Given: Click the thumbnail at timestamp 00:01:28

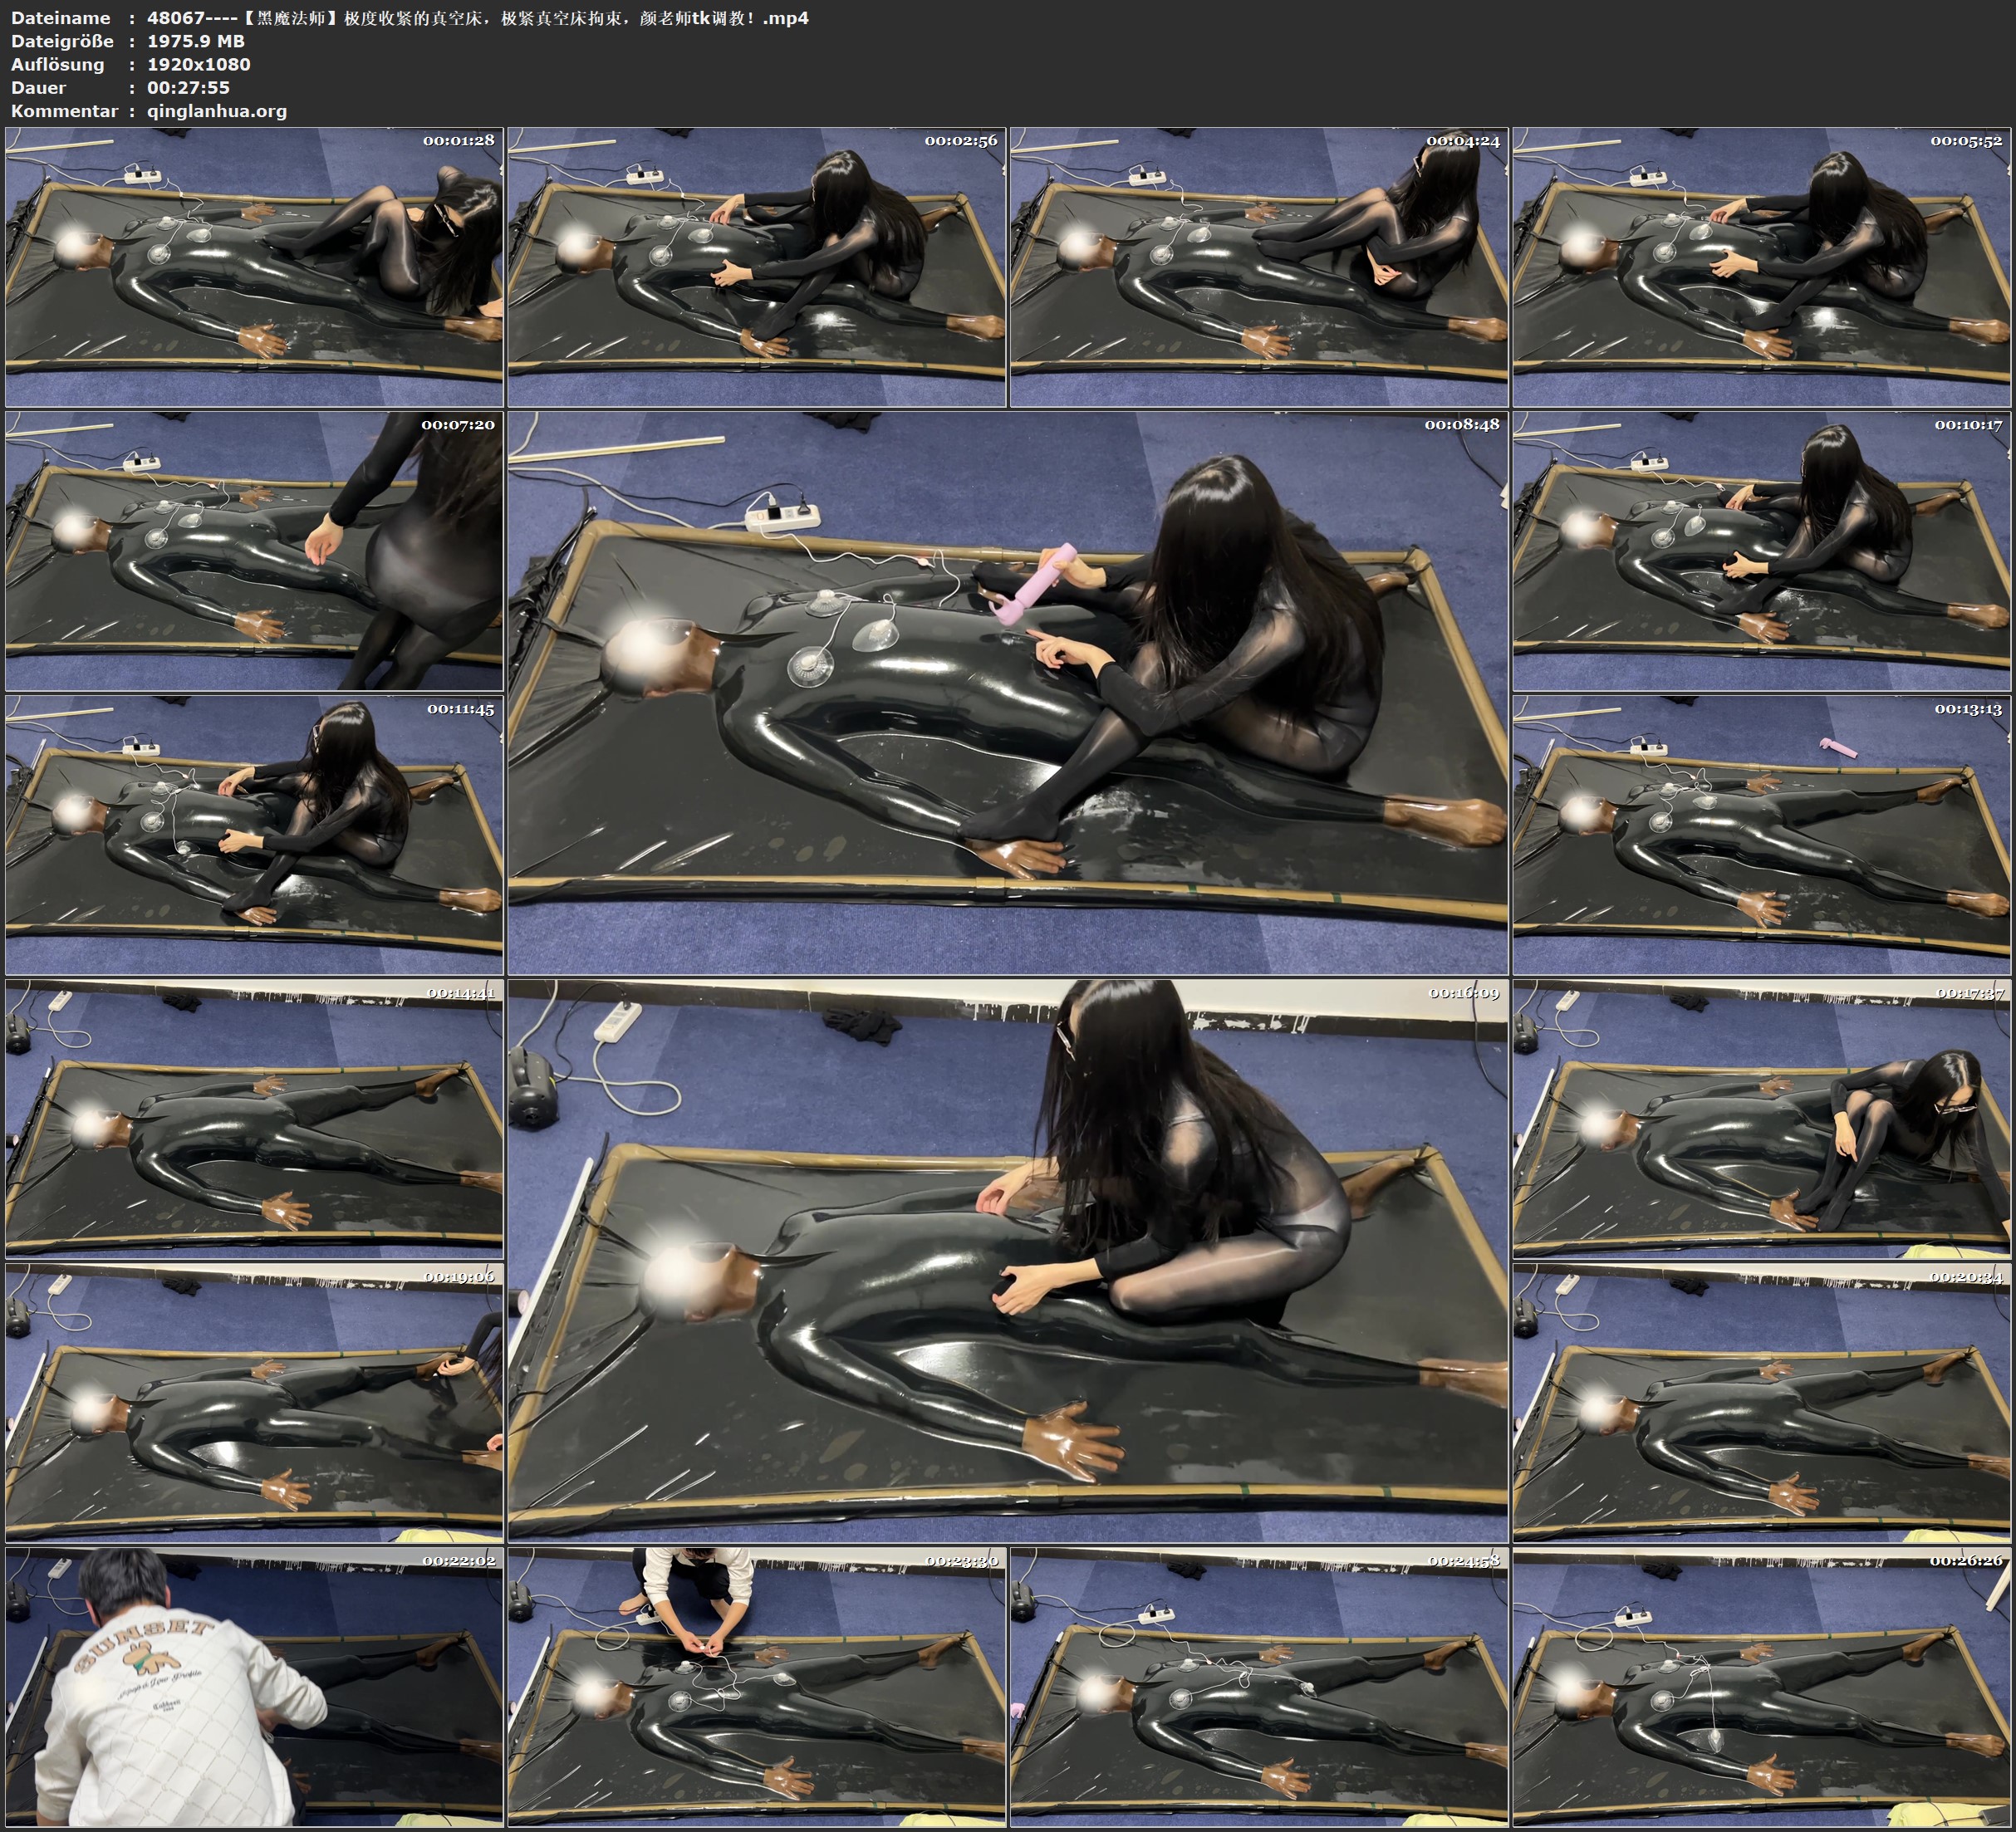Looking at the screenshot, I should [254, 266].
